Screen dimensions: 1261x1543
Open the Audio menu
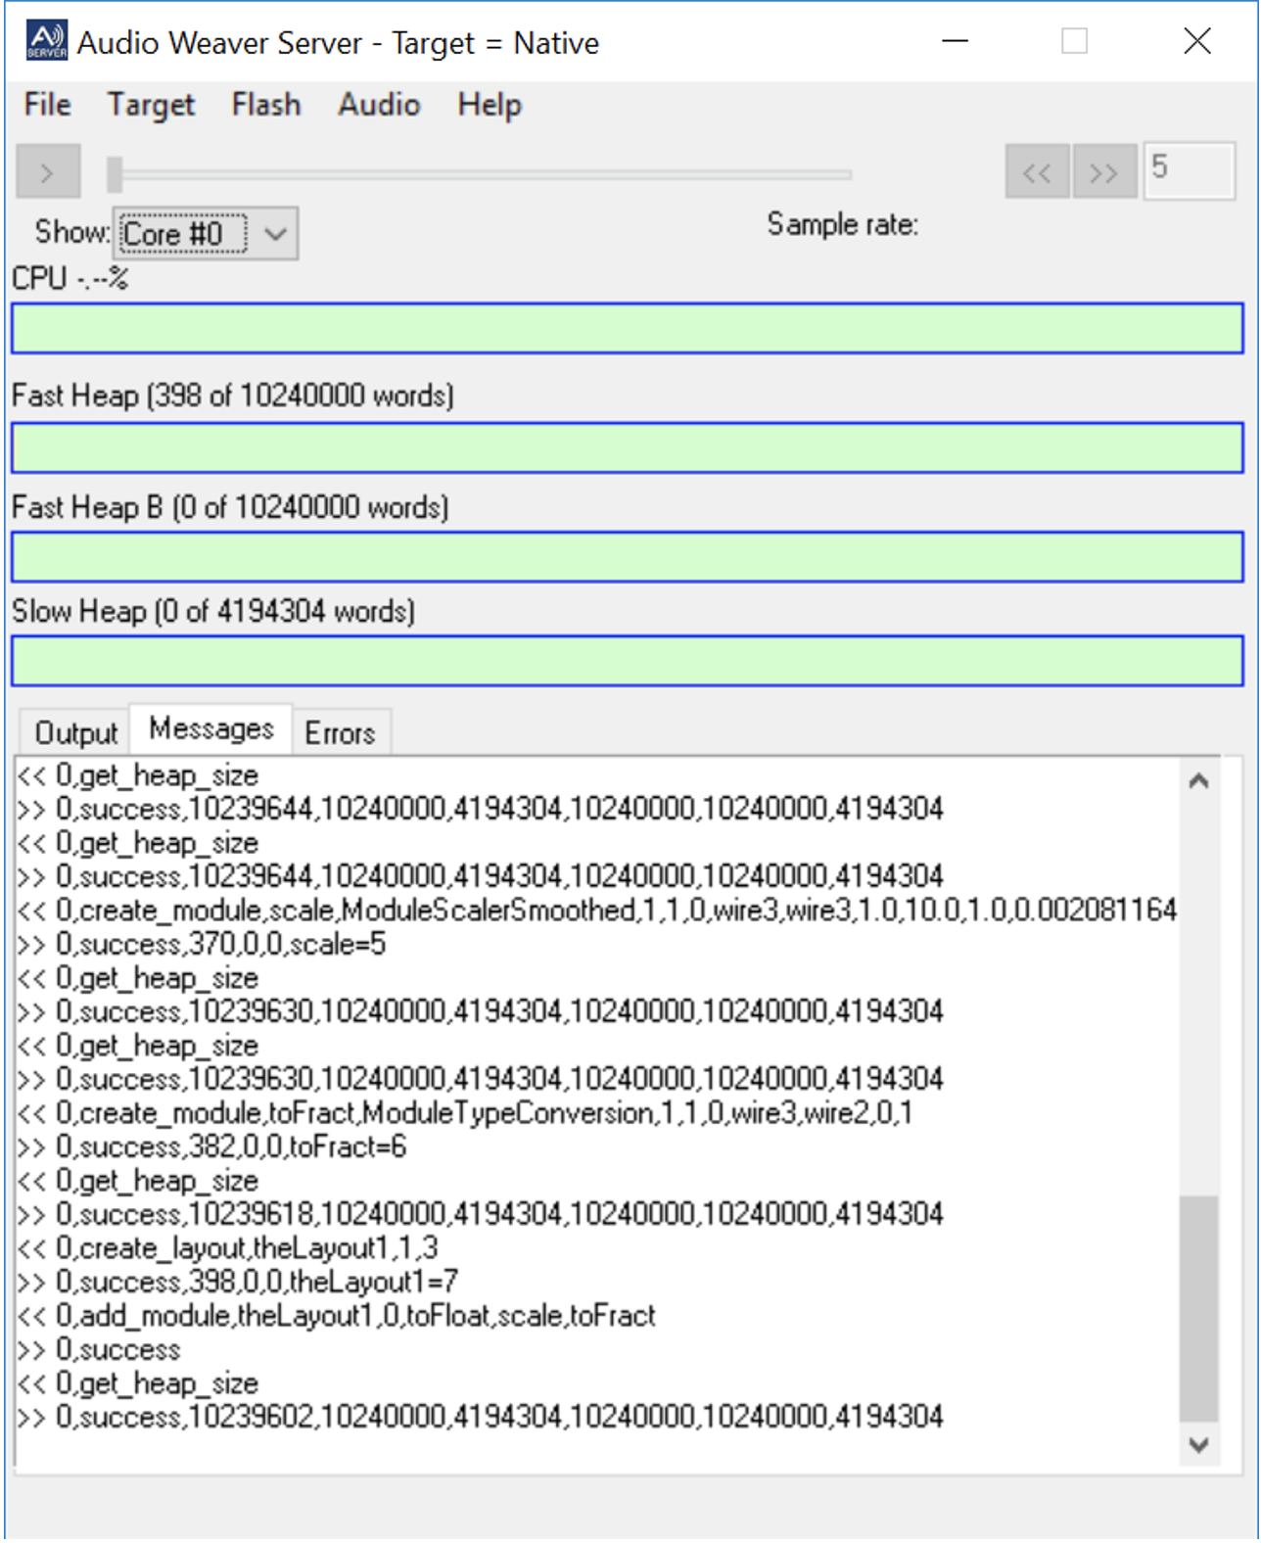tap(379, 105)
